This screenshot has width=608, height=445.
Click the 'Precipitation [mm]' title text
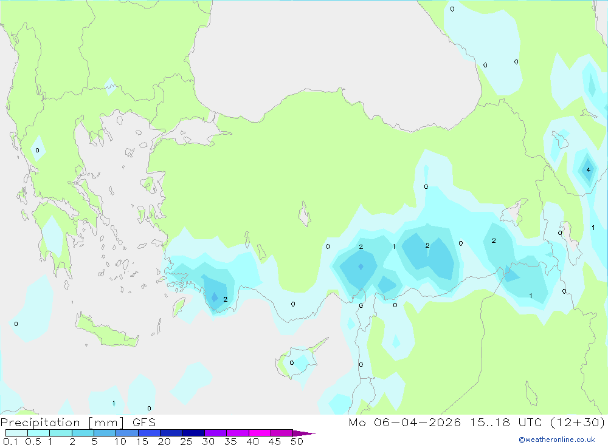[62, 423]
